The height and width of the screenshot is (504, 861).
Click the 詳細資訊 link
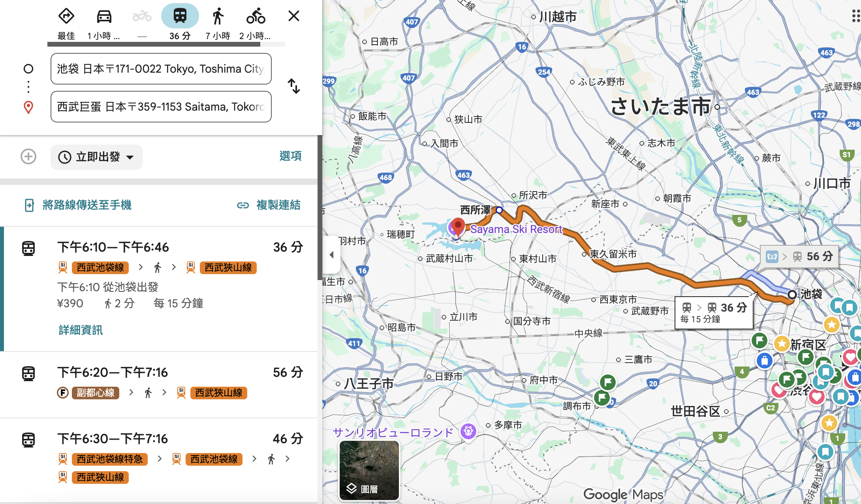(80, 330)
